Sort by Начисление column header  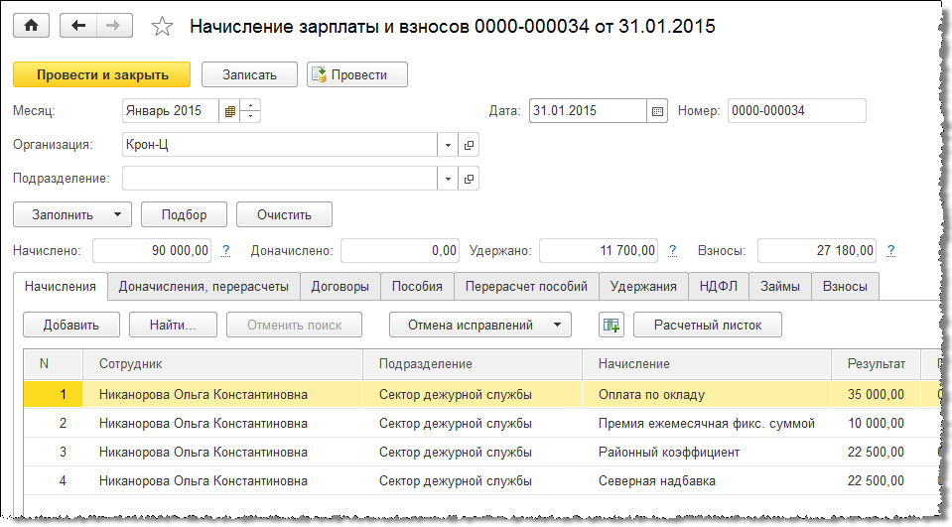point(707,363)
